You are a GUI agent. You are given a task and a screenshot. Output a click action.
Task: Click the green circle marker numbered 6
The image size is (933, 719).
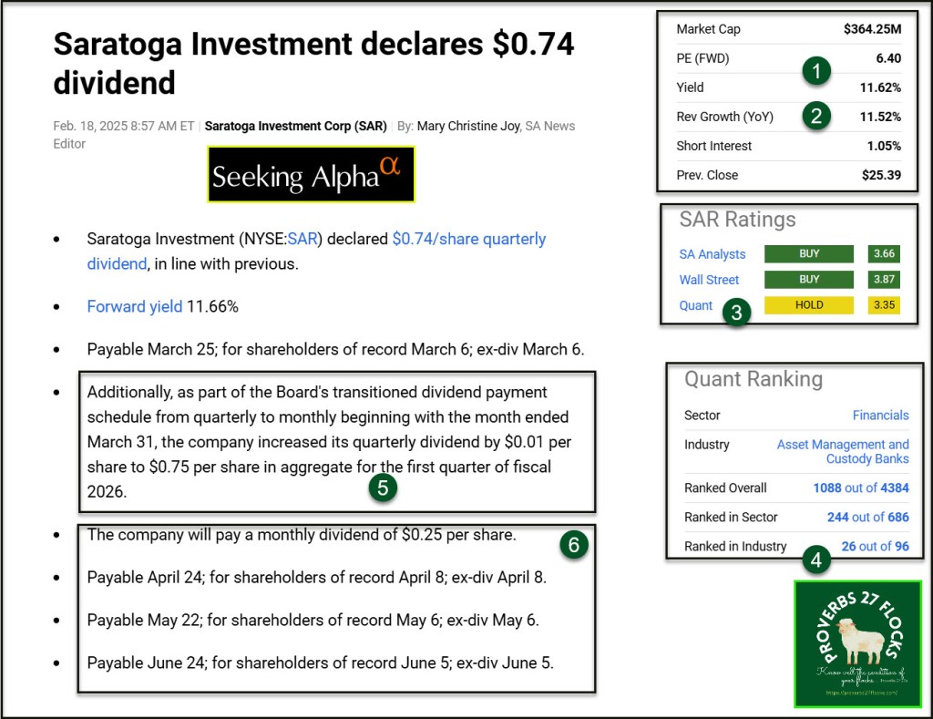[x=573, y=544]
